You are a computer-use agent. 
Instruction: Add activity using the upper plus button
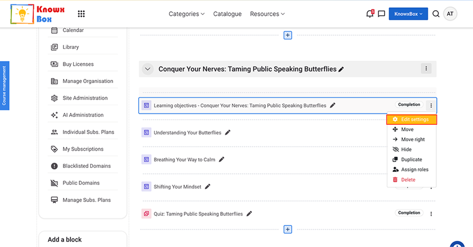[288, 35]
